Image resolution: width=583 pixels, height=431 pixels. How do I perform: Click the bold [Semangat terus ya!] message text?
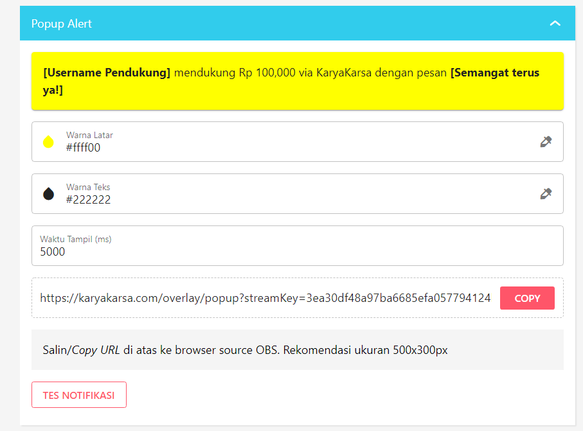pyautogui.click(x=495, y=73)
